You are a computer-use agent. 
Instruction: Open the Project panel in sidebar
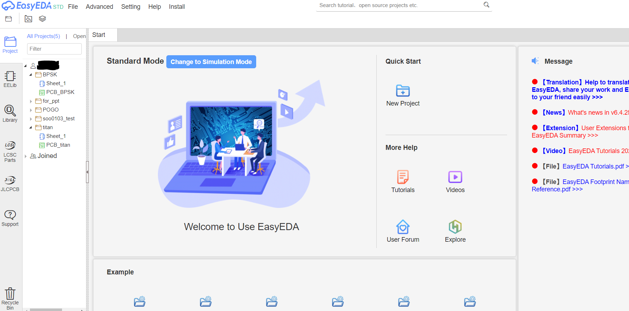tap(10, 45)
